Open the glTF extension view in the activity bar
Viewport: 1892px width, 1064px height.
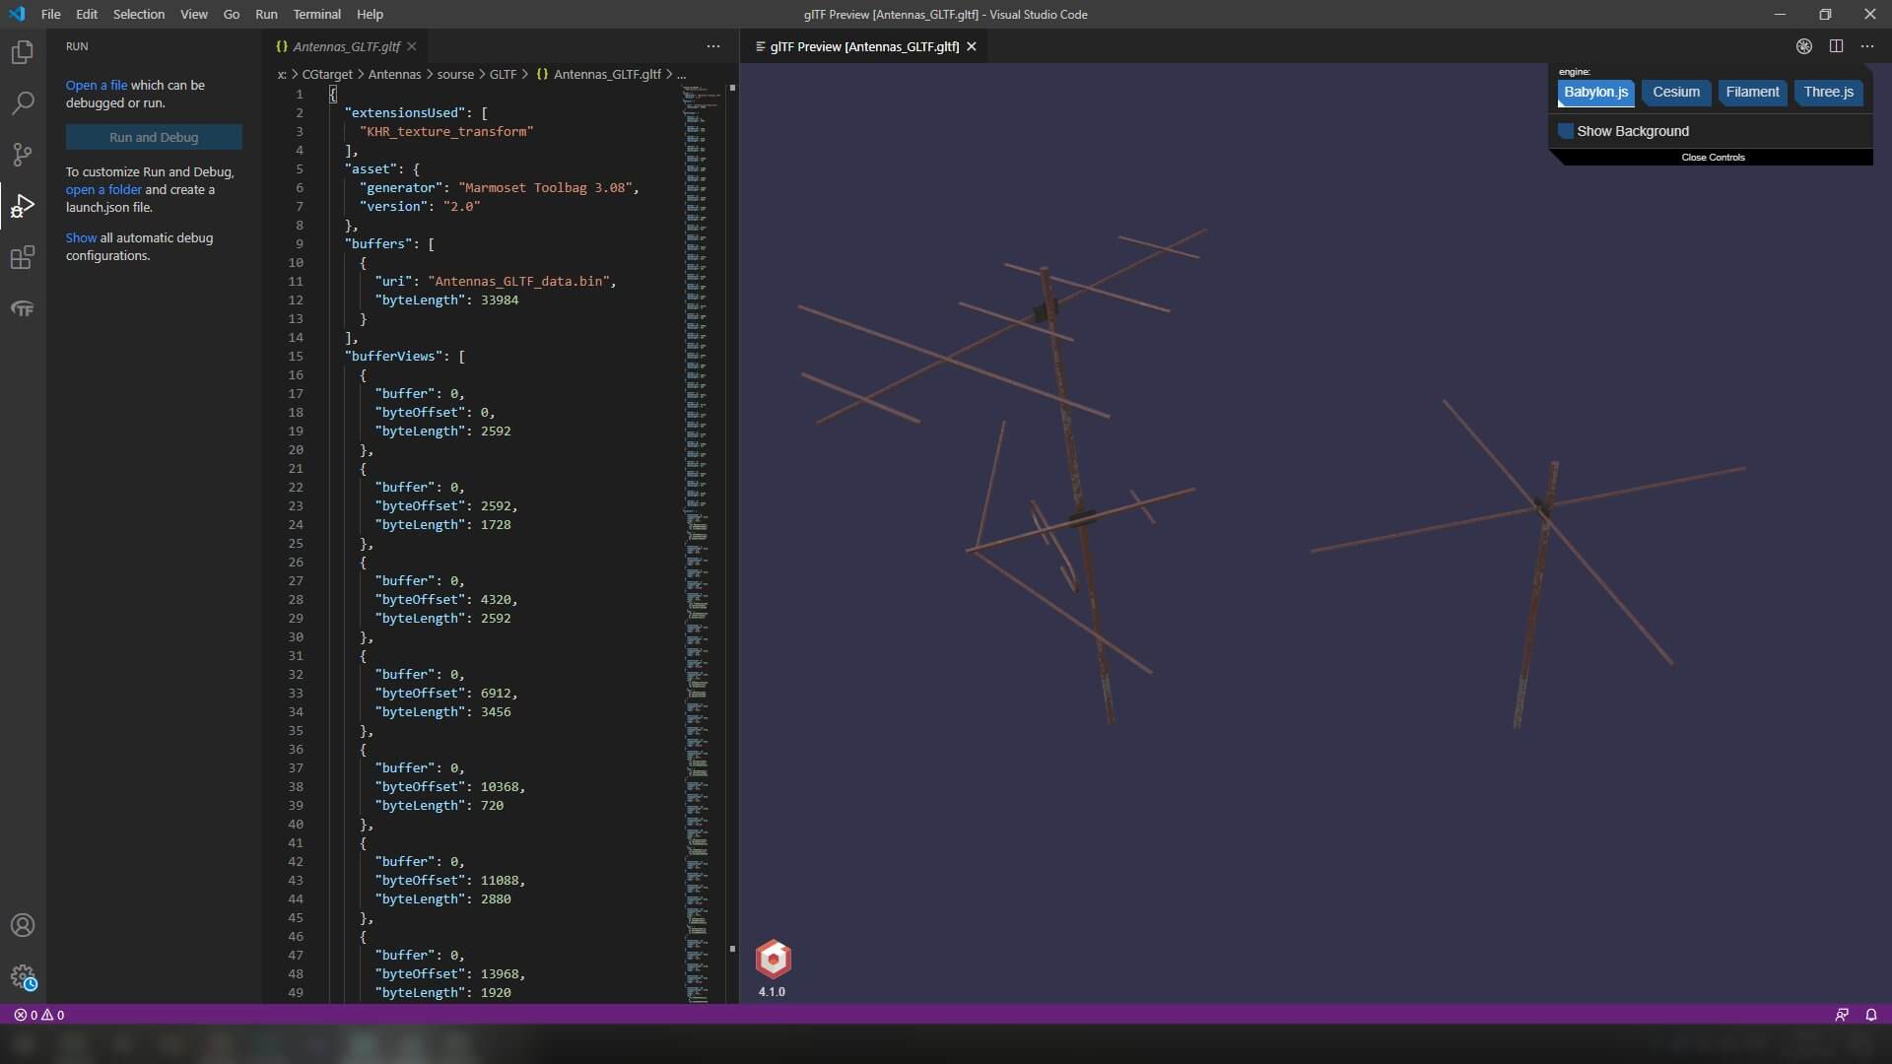point(22,308)
